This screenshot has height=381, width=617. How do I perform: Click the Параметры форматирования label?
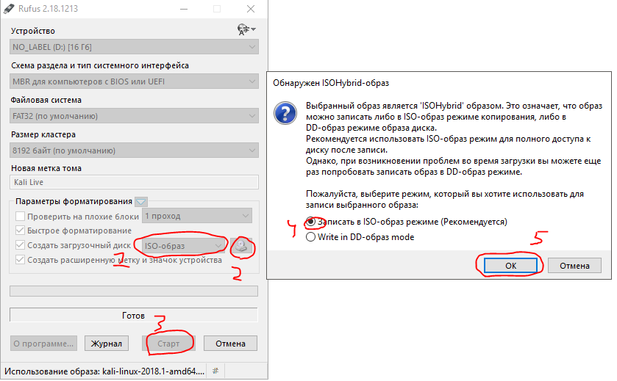click(74, 201)
